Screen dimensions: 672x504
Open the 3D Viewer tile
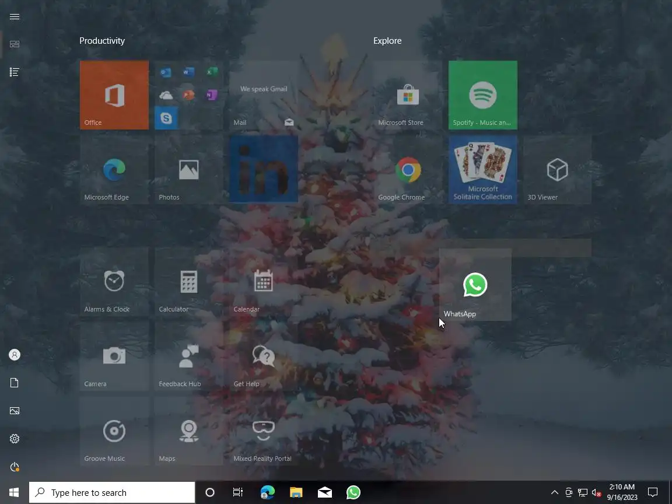coord(558,170)
